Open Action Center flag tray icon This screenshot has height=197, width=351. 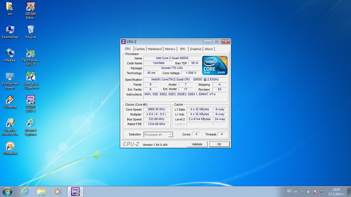316,192
